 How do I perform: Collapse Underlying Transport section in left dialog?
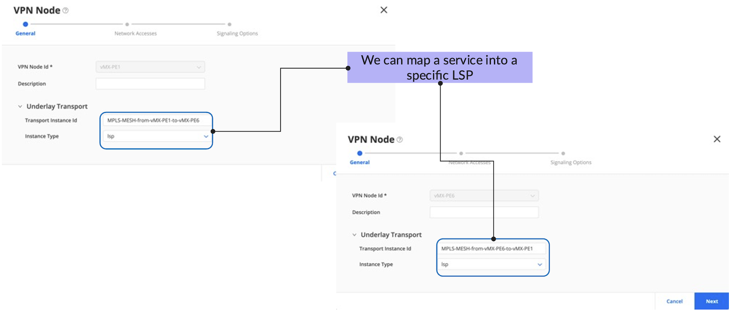(x=20, y=106)
